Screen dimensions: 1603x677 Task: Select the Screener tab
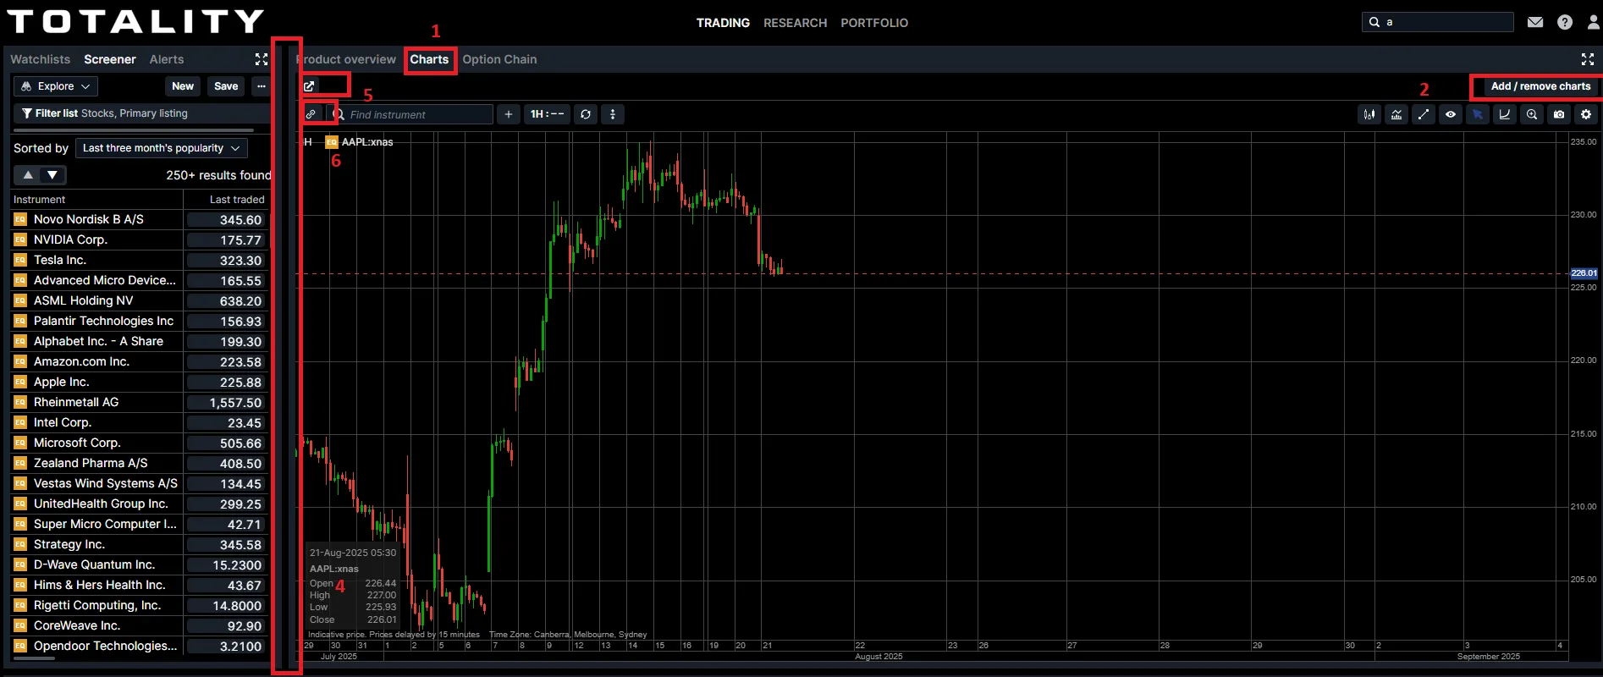click(110, 59)
